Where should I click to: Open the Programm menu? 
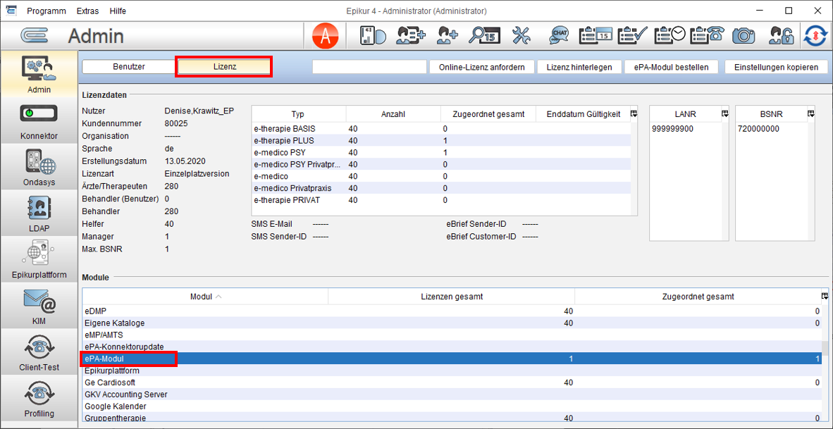pyautogui.click(x=47, y=11)
